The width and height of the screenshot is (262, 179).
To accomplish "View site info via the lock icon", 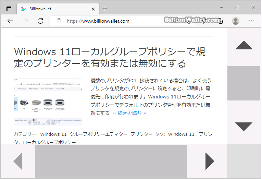I will click(59, 21).
